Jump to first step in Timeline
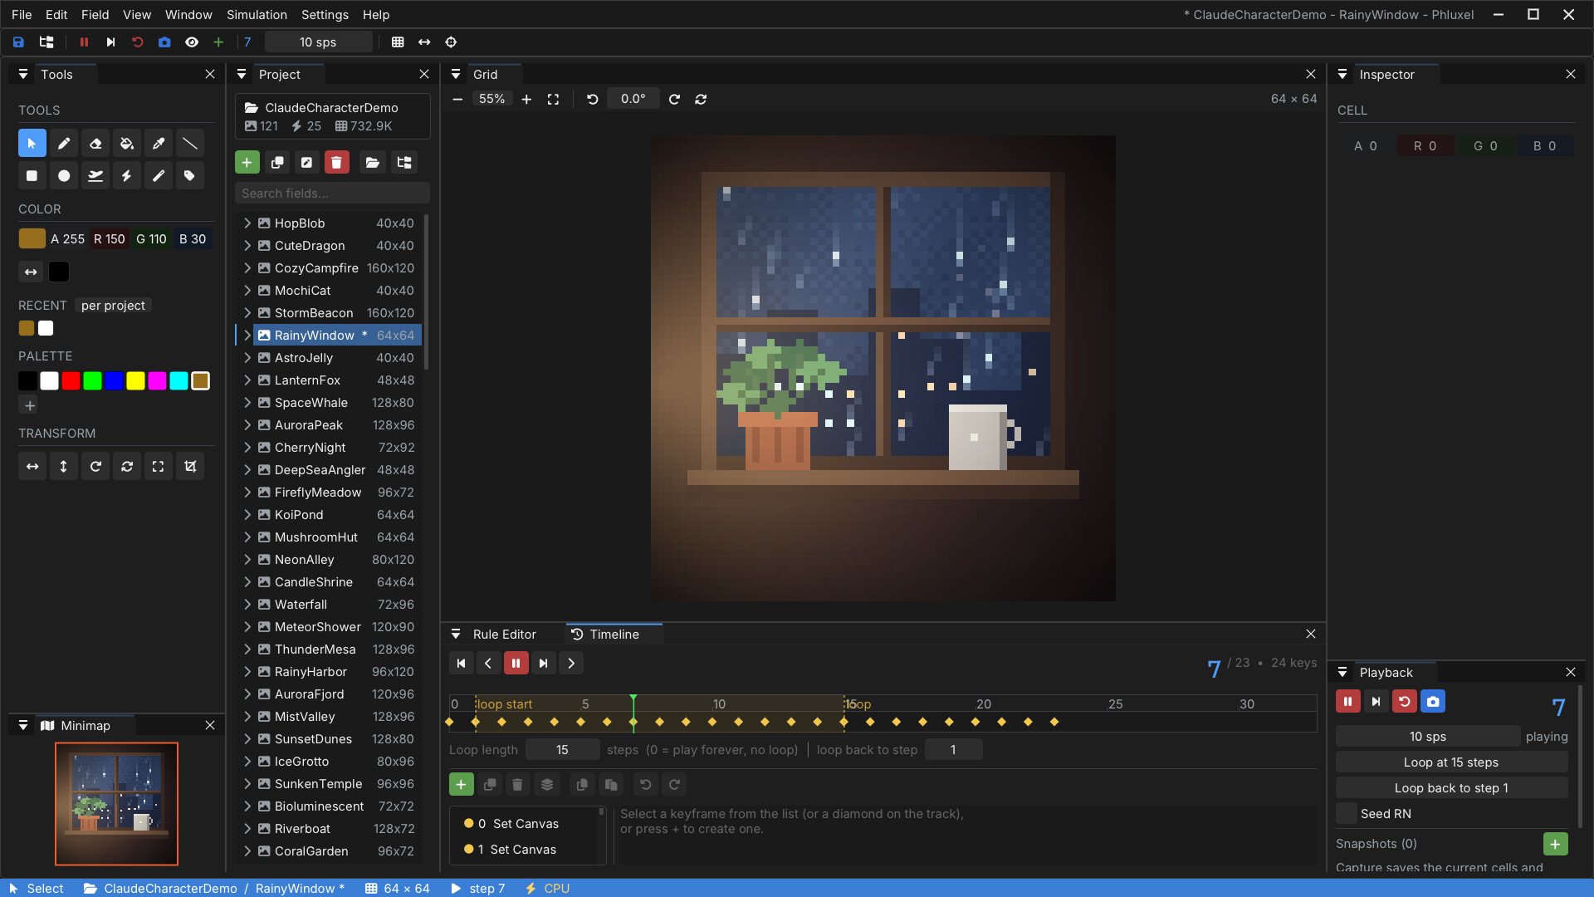The width and height of the screenshot is (1594, 897). coord(462,664)
